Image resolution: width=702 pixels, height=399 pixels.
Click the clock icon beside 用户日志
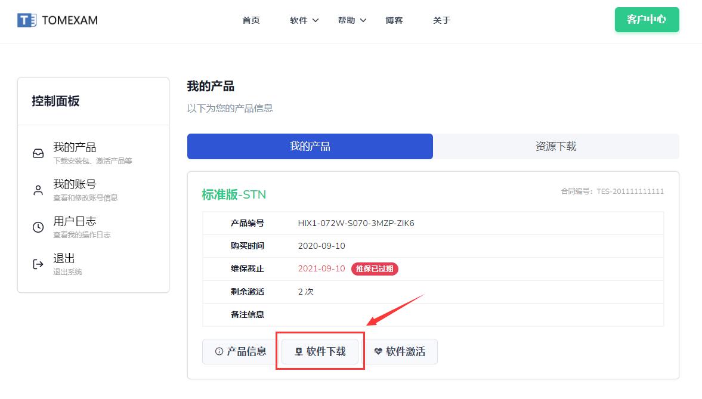[x=38, y=227]
